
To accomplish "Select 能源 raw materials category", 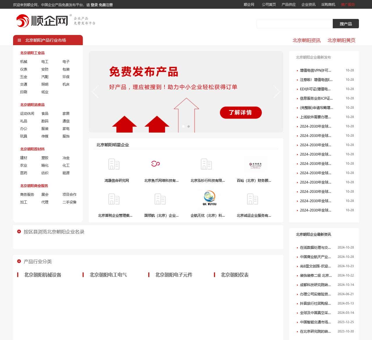I will coord(66,173).
